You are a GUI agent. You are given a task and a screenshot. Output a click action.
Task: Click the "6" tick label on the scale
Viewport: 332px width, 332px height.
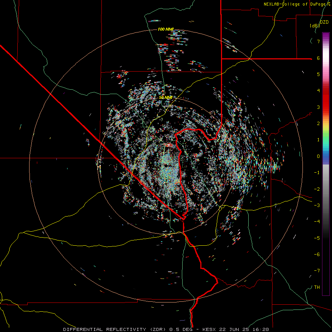click(318, 58)
